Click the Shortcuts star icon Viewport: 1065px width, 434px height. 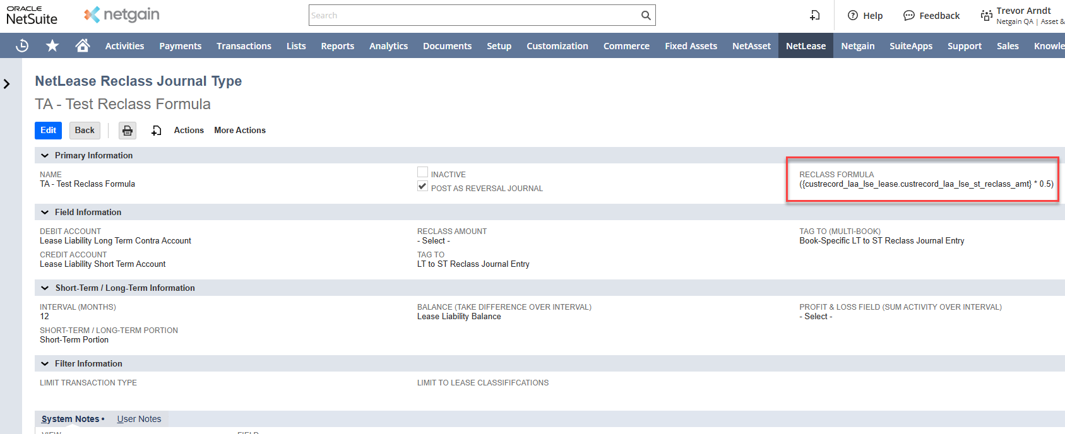[52, 45]
